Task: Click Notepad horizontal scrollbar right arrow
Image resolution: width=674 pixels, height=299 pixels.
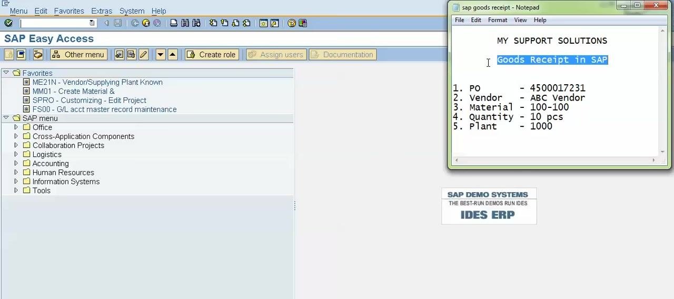Action: click(x=653, y=160)
